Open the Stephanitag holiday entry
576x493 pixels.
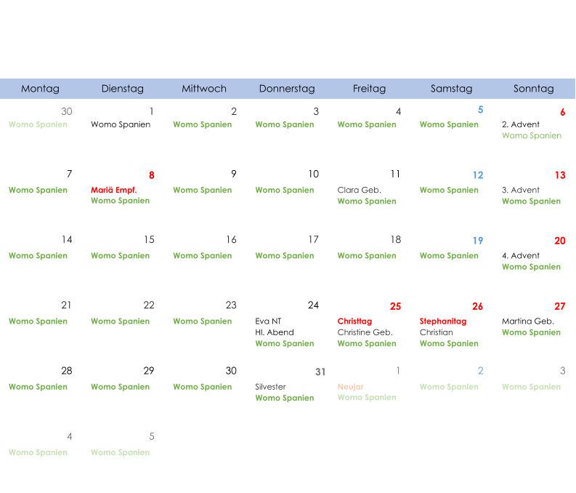[x=442, y=321]
